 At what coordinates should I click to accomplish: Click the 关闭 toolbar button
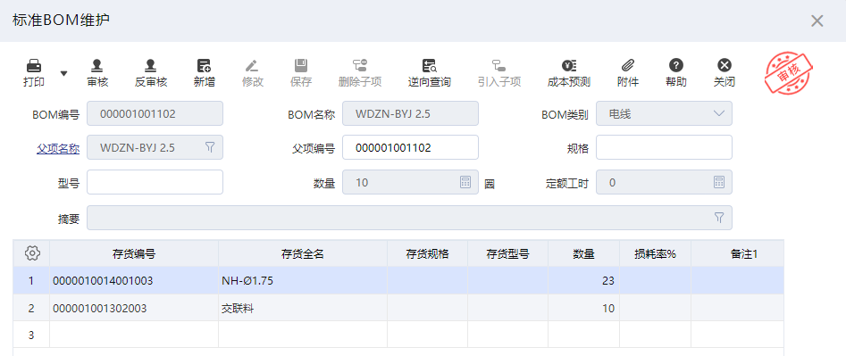tap(725, 72)
